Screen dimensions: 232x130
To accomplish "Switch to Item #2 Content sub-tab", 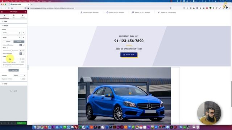I will pyautogui.click(x=8, y=42).
